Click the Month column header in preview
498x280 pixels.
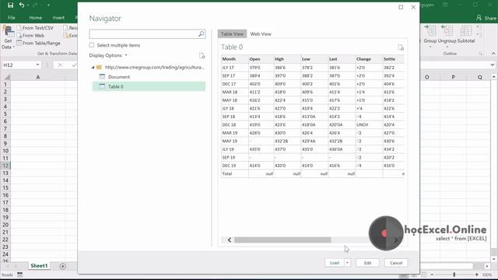235,59
